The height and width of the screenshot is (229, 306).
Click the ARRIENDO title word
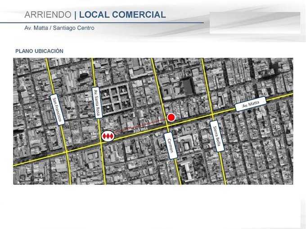(48, 15)
